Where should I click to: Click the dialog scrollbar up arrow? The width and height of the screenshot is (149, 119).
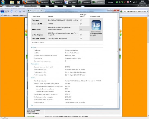pyautogui.click(x=118, y=14)
